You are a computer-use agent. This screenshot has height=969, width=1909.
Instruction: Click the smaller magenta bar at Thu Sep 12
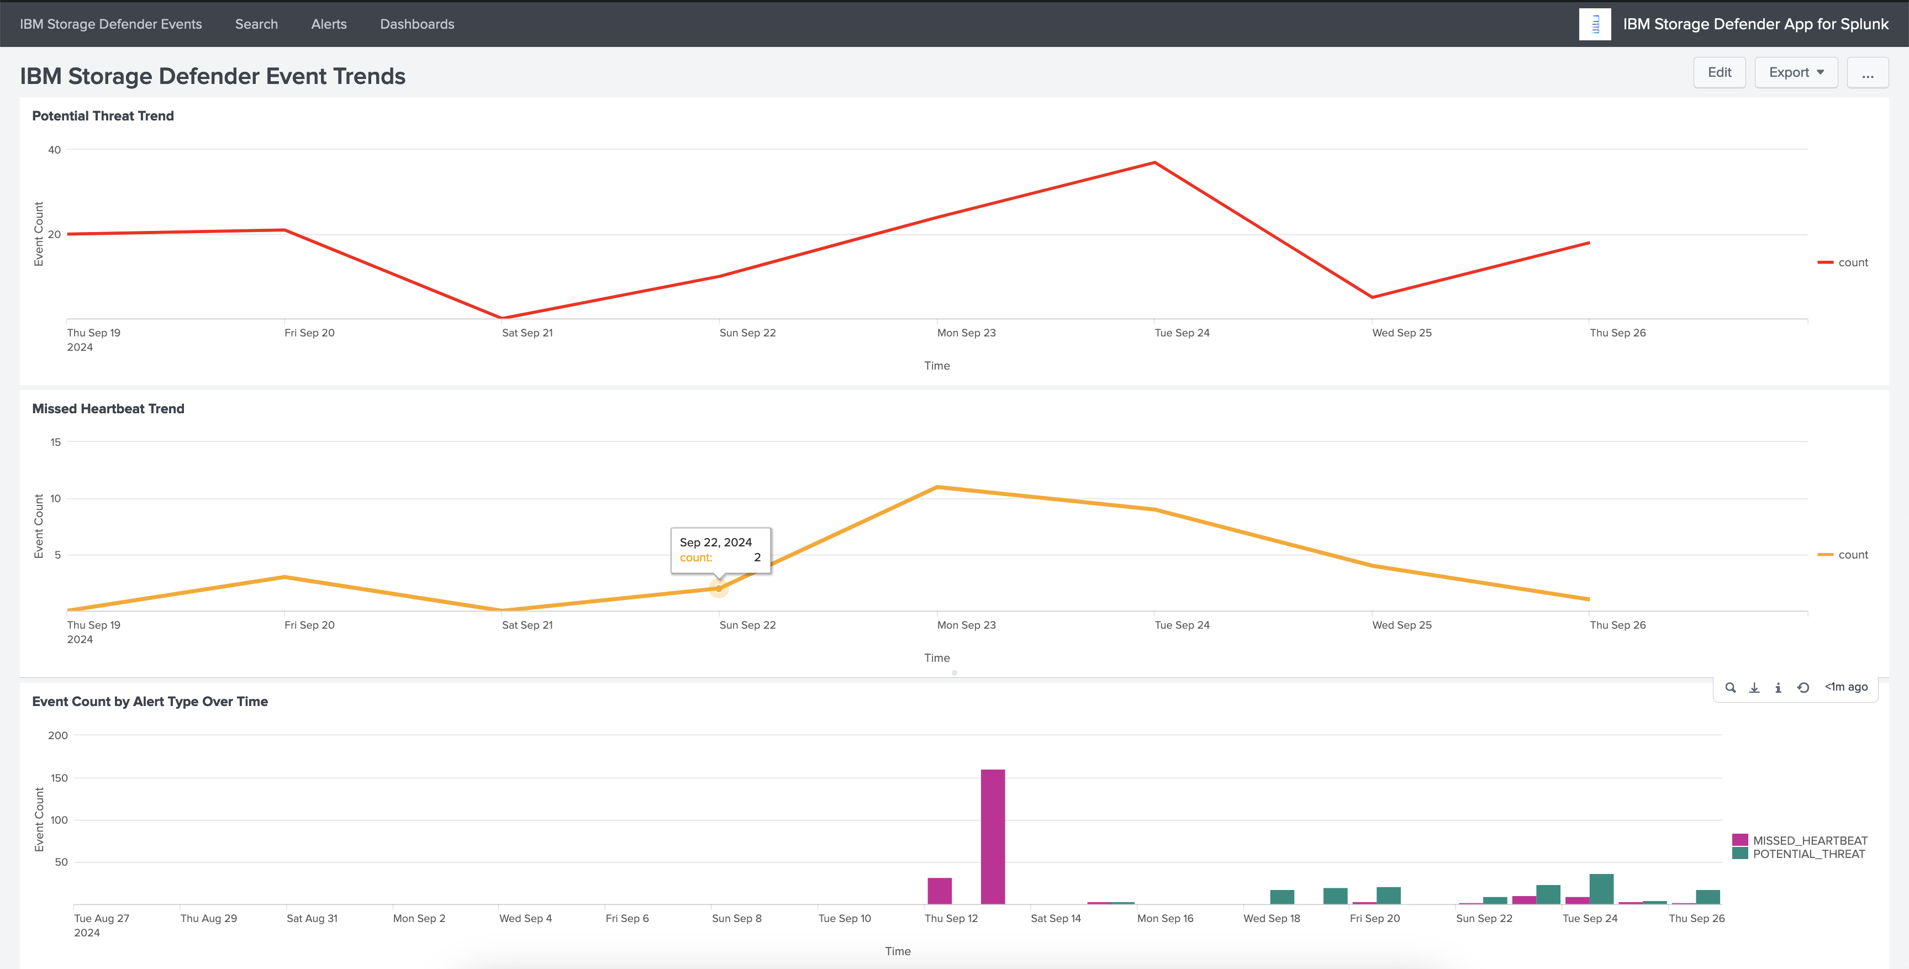point(940,891)
